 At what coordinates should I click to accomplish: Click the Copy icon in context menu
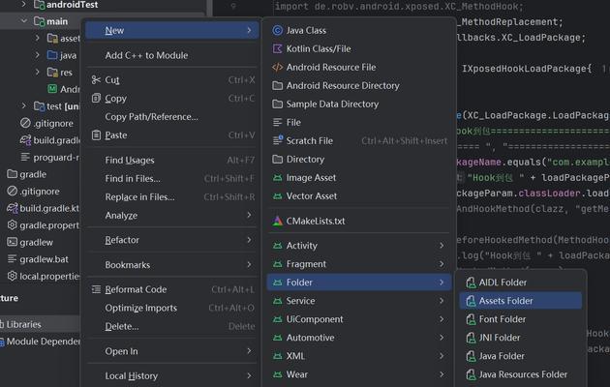[x=96, y=98]
